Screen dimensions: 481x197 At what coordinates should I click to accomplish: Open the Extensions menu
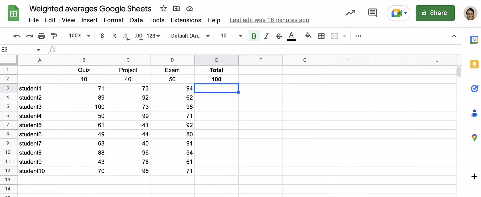tap(186, 20)
